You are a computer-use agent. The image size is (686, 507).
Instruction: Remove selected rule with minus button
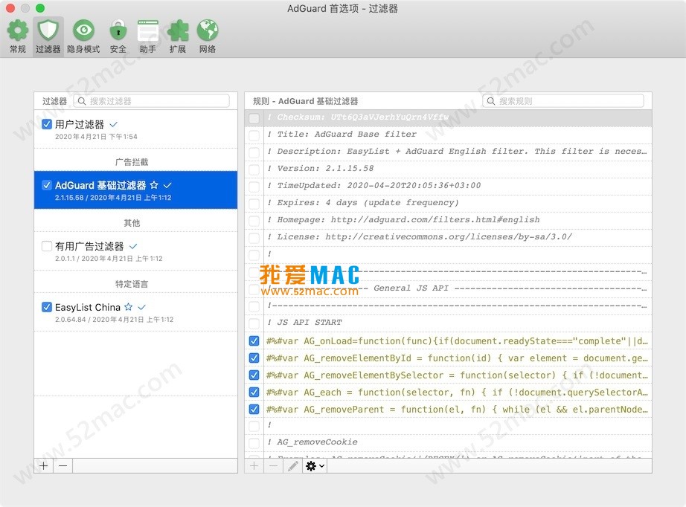click(x=274, y=466)
